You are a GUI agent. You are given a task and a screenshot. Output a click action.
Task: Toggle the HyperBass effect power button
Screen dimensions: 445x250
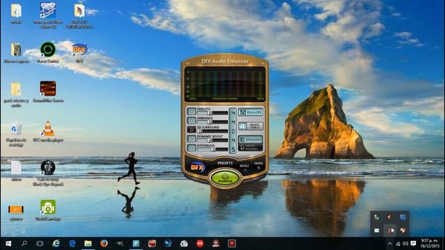tap(192, 148)
